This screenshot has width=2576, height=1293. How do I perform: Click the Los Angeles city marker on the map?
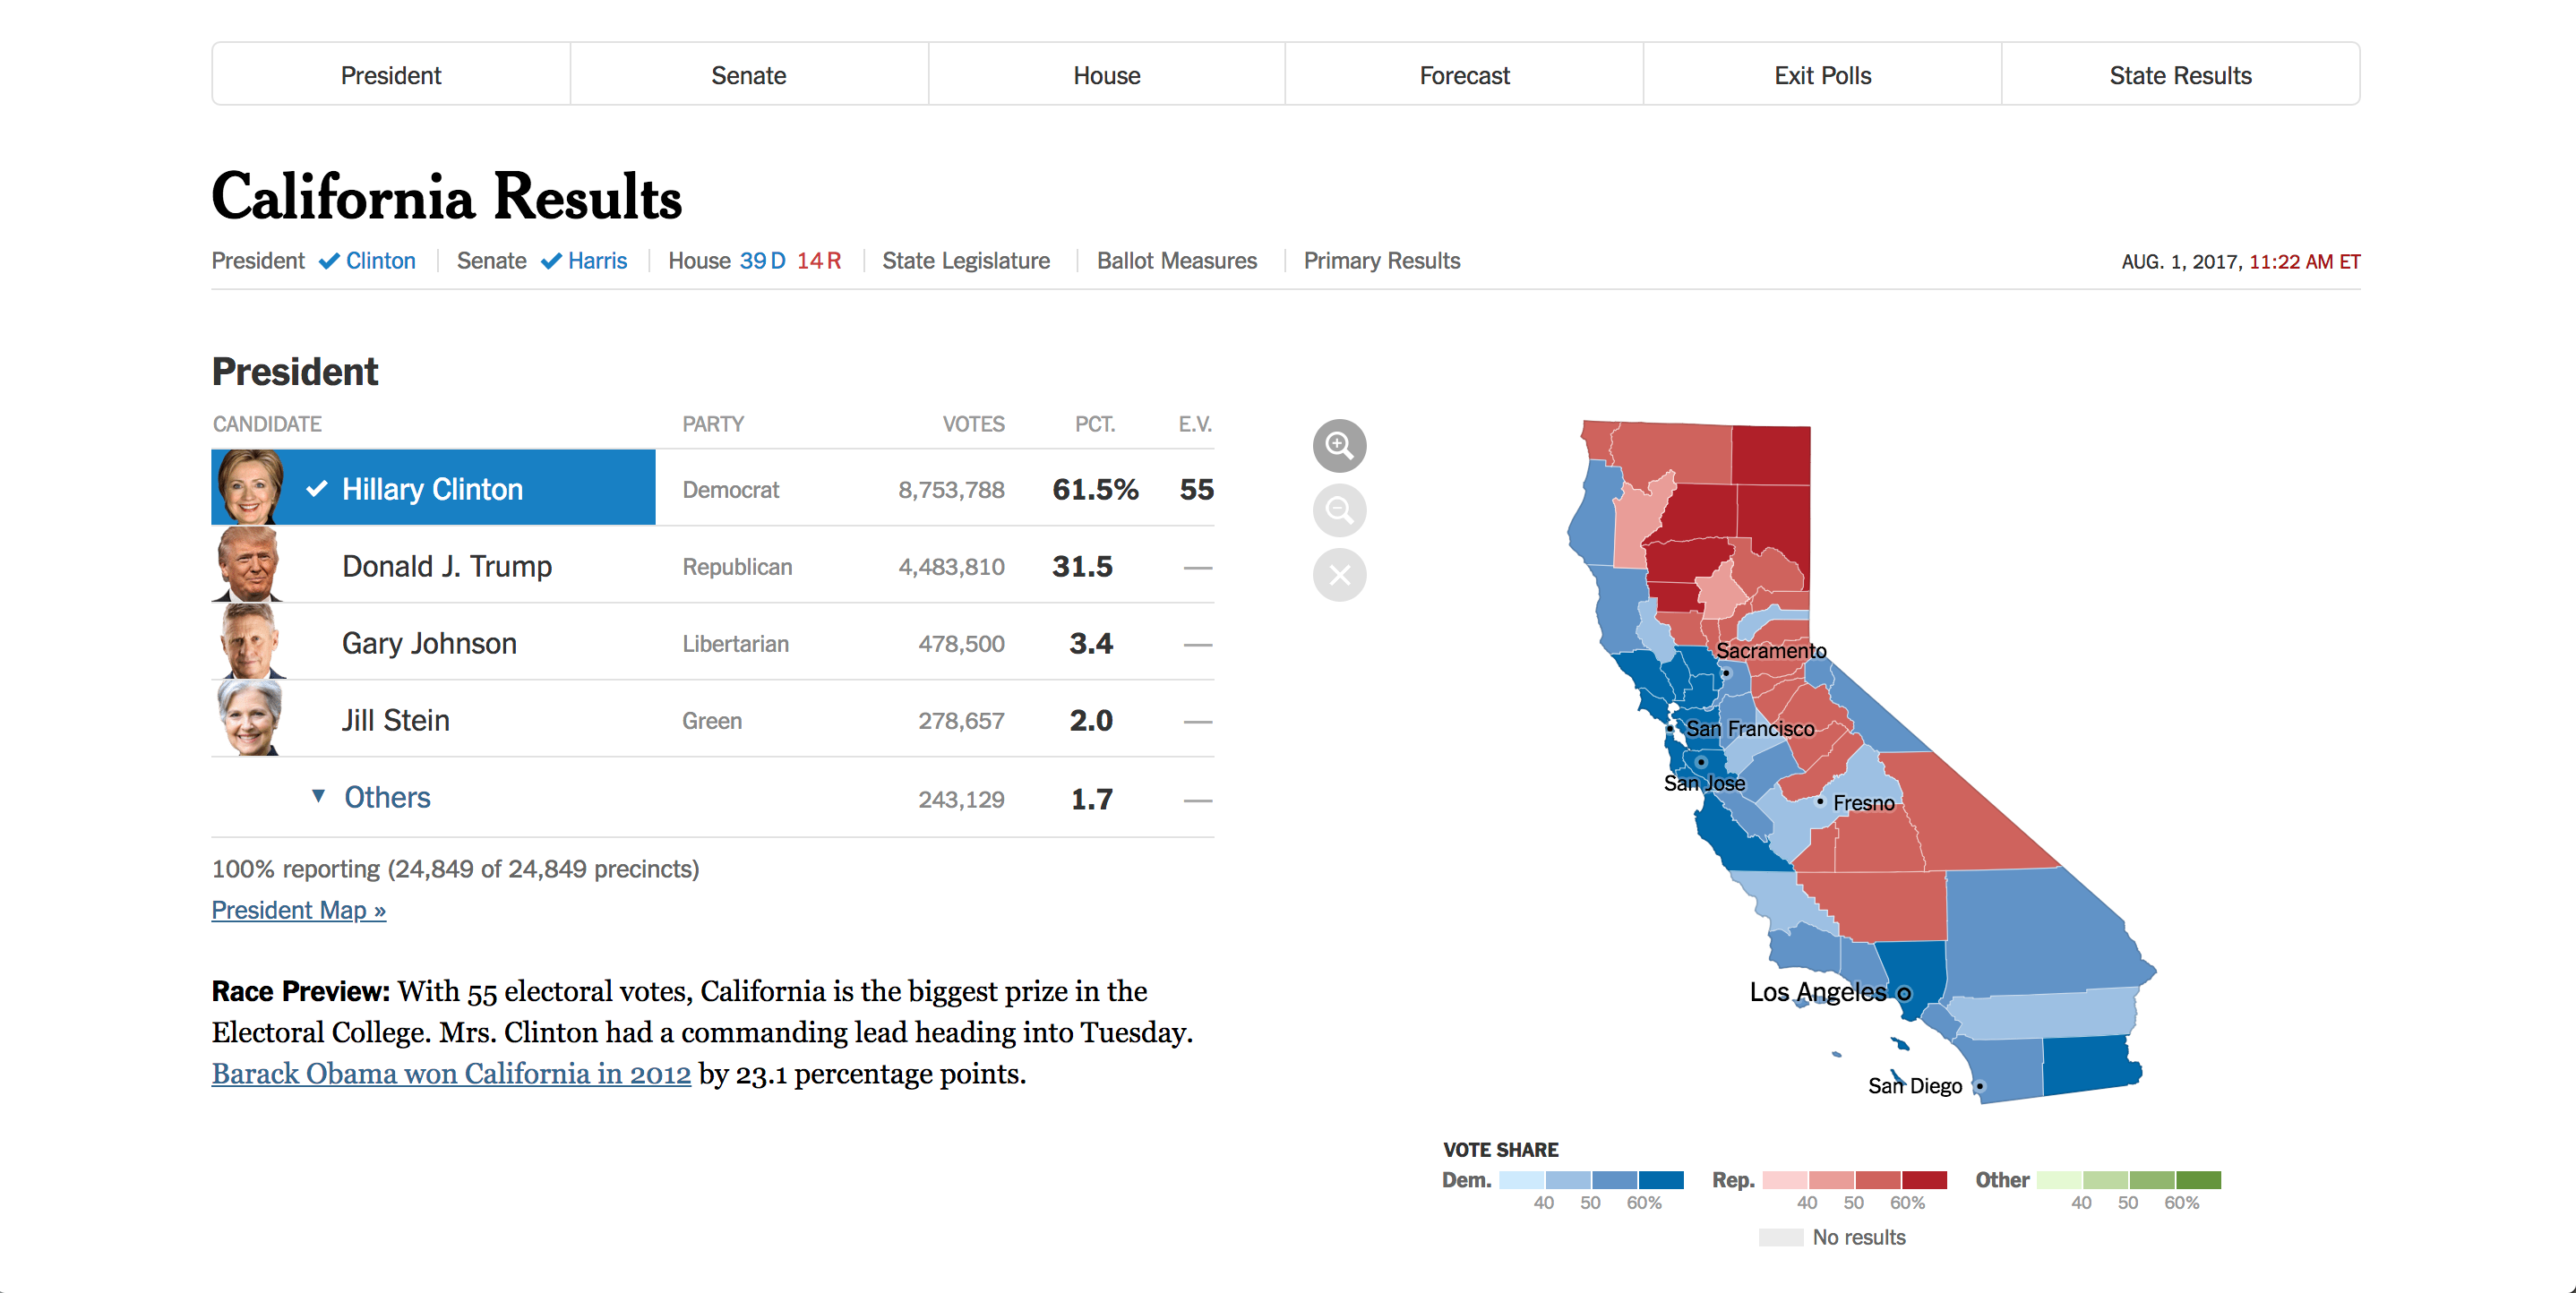tap(1903, 993)
